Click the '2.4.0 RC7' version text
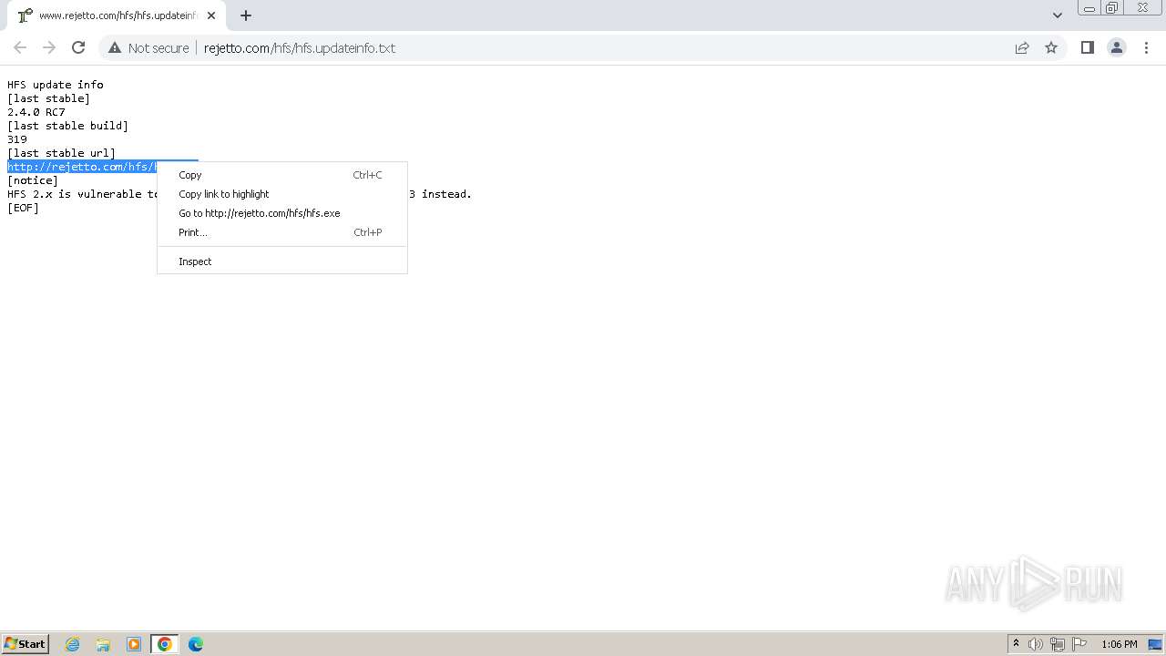1166x656 pixels. click(x=36, y=112)
